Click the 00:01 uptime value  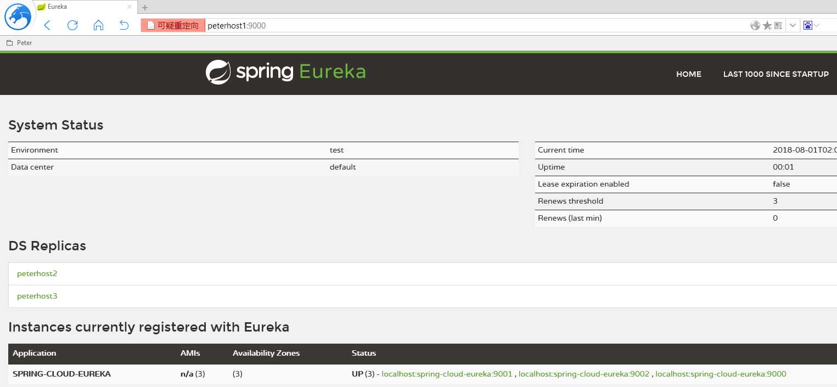pos(783,167)
